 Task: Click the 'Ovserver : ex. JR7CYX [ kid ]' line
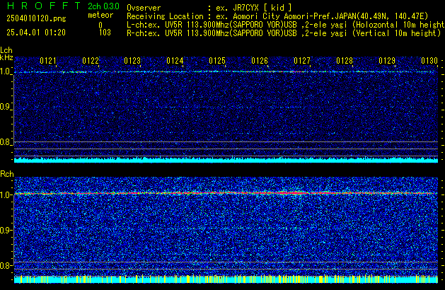click(x=209, y=7)
